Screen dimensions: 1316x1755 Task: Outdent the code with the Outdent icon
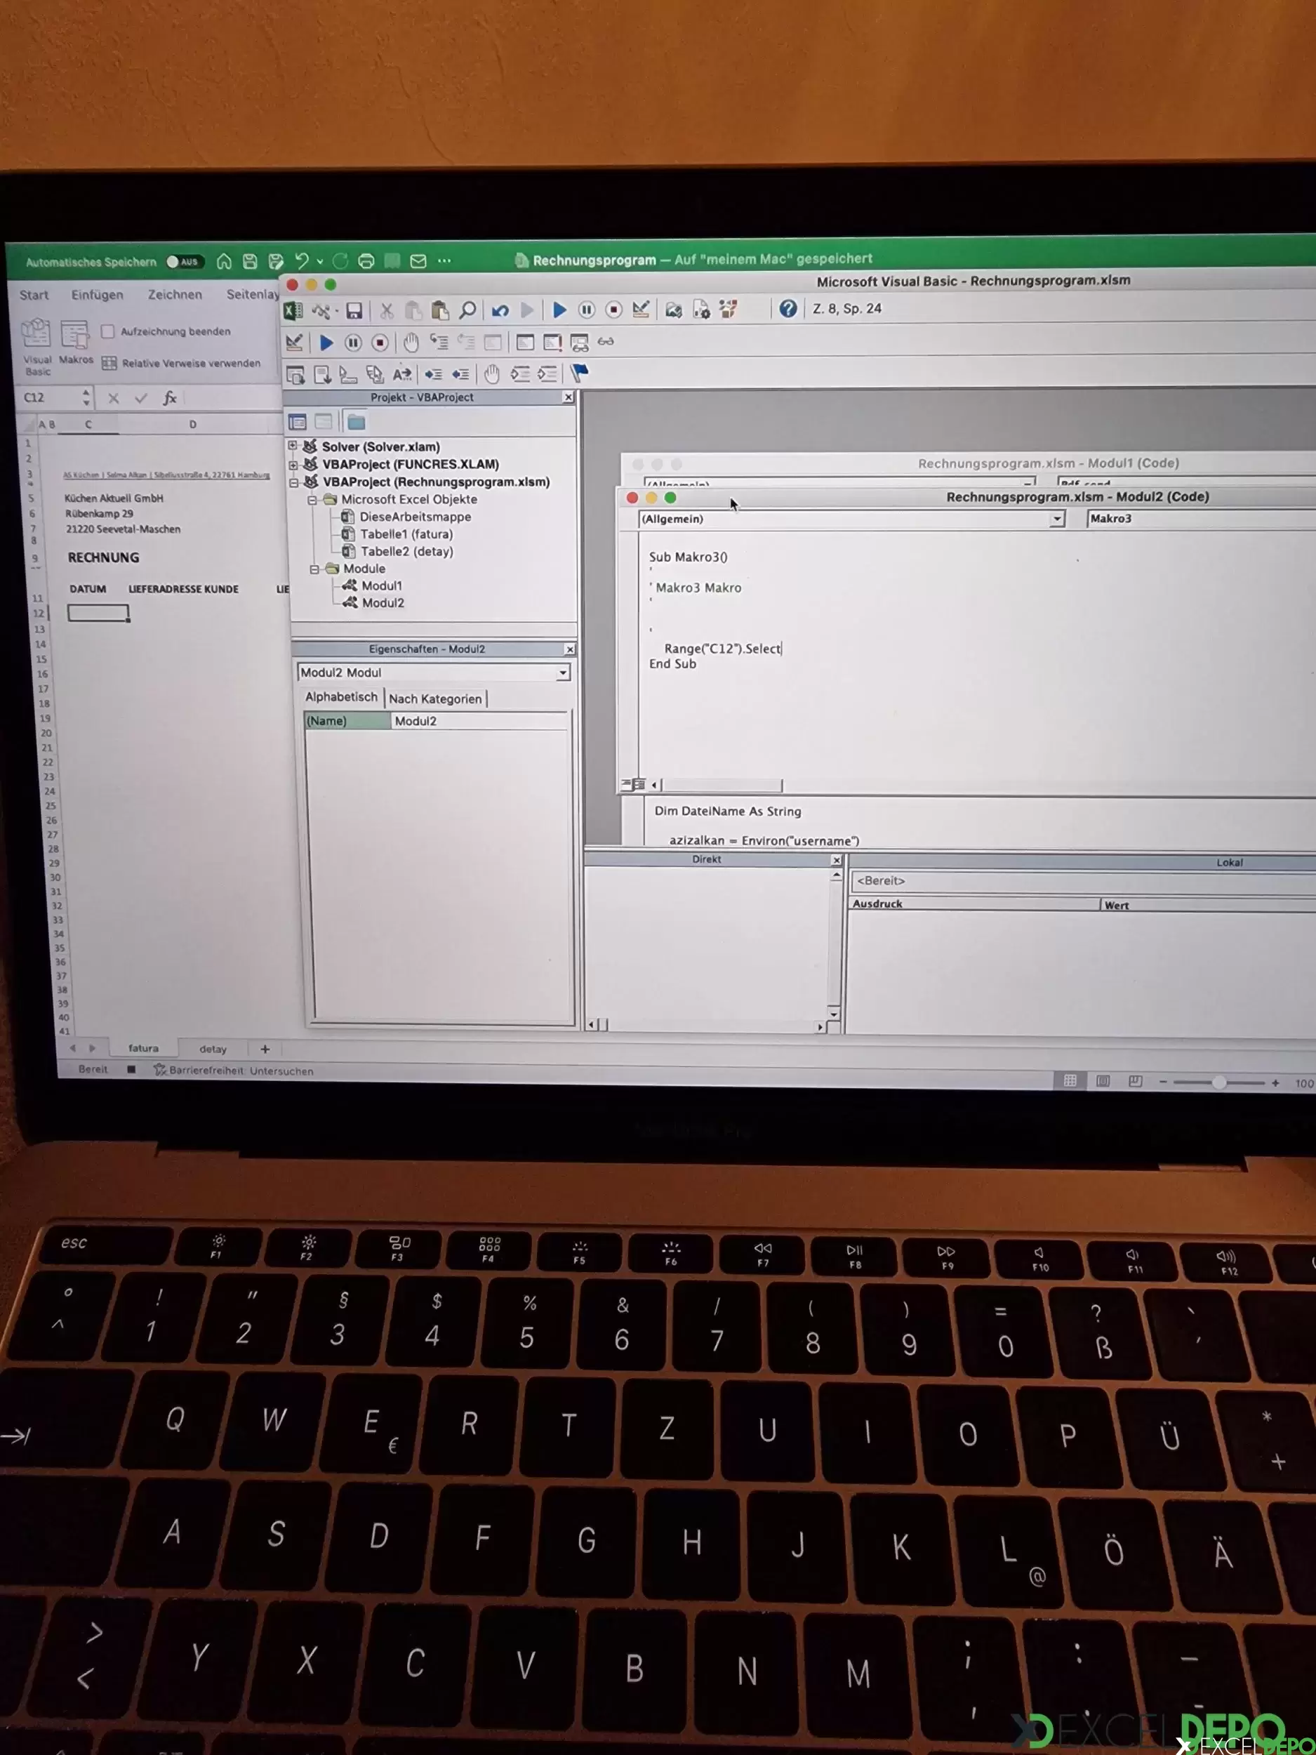460,374
